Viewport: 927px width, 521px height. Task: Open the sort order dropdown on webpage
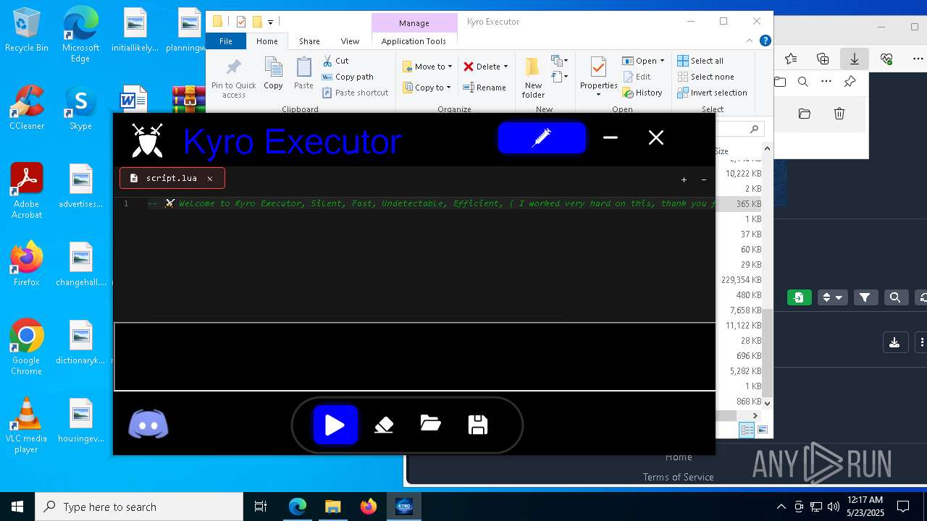pyautogui.click(x=832, y=297)
